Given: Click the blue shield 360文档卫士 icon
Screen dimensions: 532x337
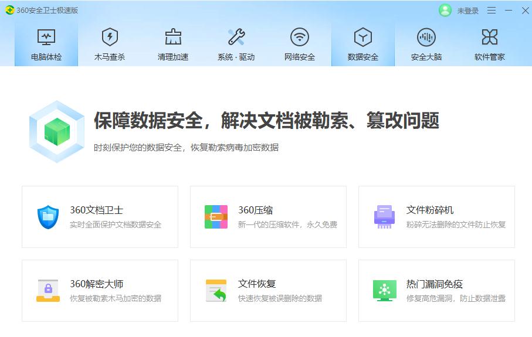Looking at the screenshot, I should pyautogui.click(x=48, y=217).
